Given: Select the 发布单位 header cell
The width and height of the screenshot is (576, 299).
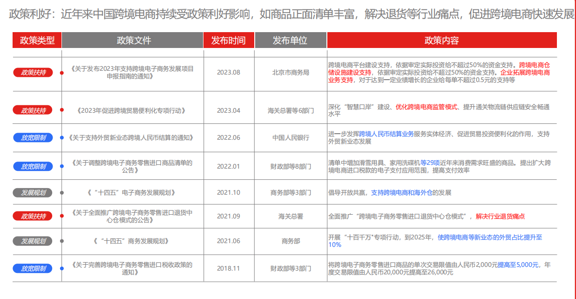Looking at the screenshot, I should (290, 41).
